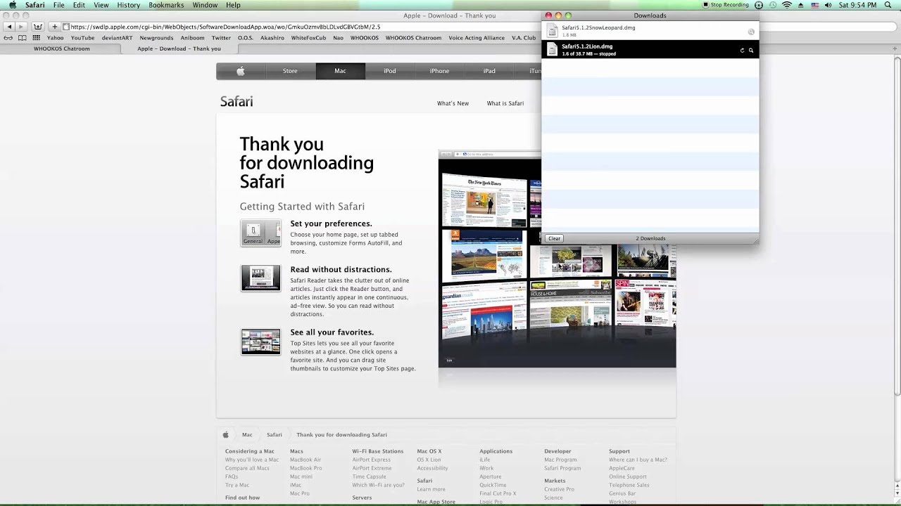Go back with the back arrow
The image size is (901, 506).
pos(9,27)
